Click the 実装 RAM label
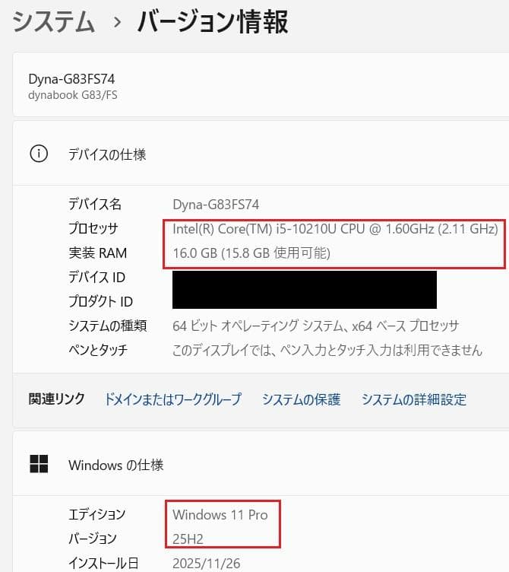The height and width of the screenshot is (572, 509). pyautogui.click(x=98, y=253)
